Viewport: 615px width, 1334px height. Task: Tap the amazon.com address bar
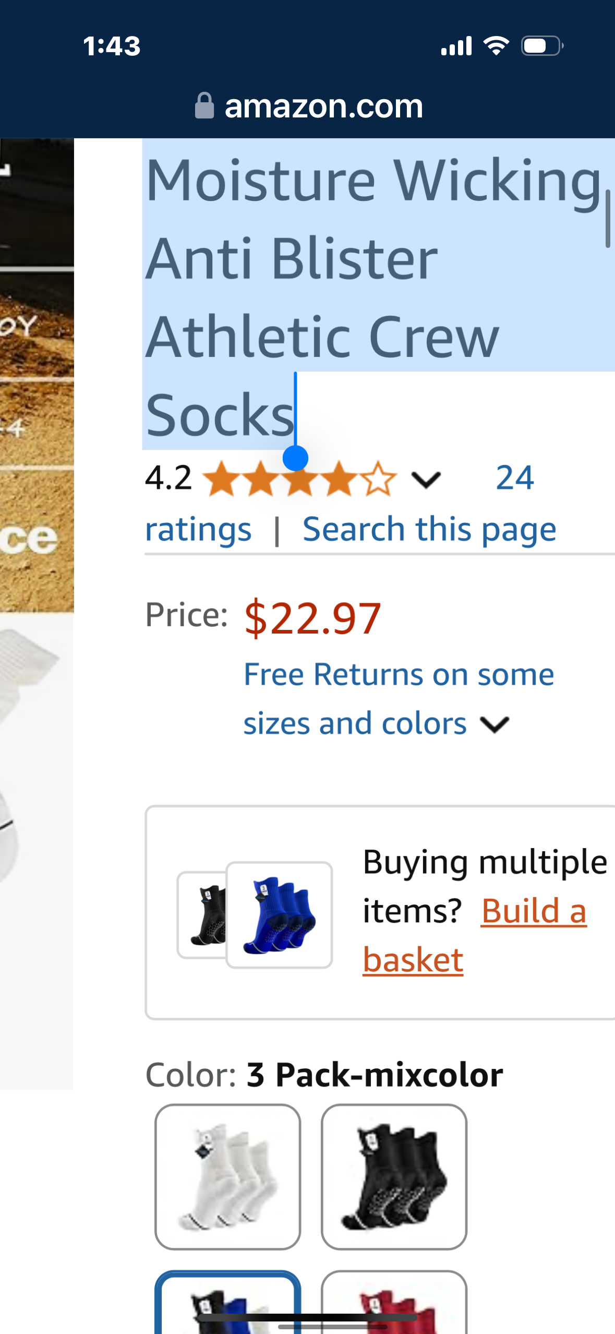pyautogui.click(x=323, y=106)
